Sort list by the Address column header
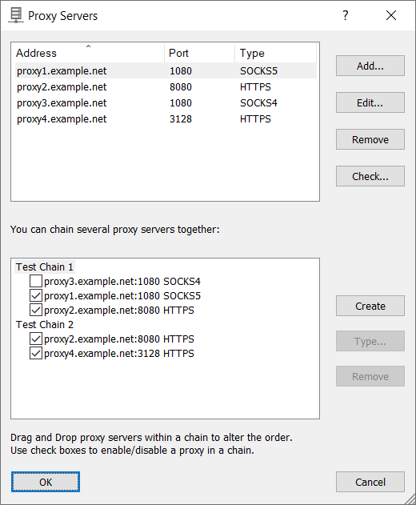This screenshot has width=416, height=505. coord(88,53)
